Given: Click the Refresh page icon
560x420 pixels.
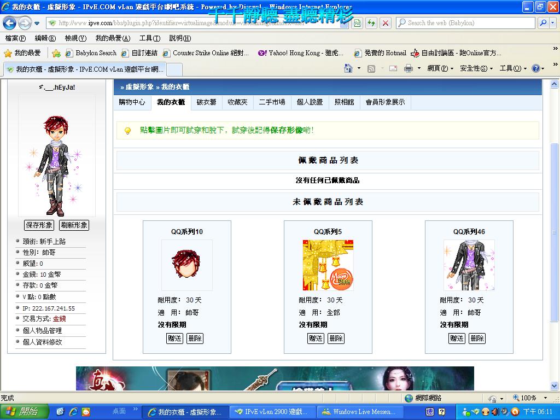Looking at the screenshot, I should 371,23.
